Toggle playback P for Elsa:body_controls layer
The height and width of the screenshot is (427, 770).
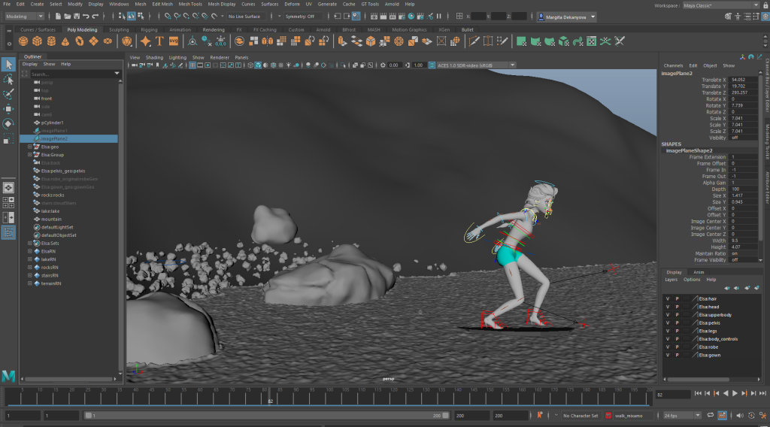[x=677, y=338]
